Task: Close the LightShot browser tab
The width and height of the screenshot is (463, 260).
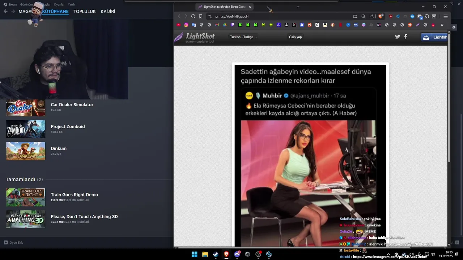Action: coord(250,7)
